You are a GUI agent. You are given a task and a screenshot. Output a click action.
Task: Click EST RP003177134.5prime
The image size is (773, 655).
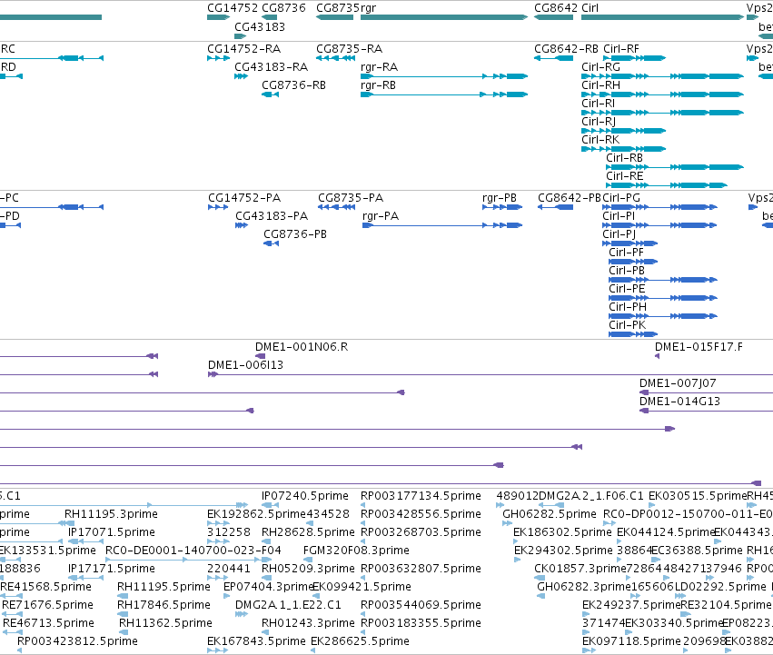[x=421, y=497]
